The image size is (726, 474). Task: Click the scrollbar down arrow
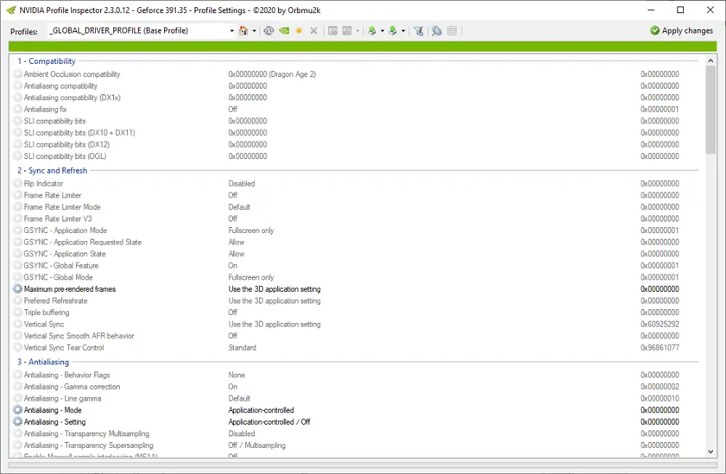(x=710, y=450)
